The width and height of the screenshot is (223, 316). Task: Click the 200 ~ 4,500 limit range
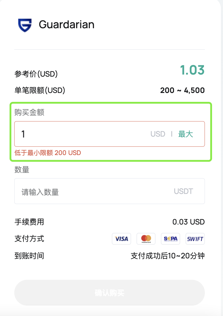(x=182, y=90)
